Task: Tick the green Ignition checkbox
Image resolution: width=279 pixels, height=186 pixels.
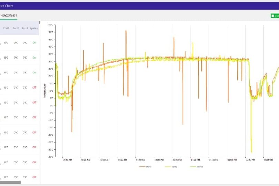Action: pyautogui.click(x=272, y=16)
